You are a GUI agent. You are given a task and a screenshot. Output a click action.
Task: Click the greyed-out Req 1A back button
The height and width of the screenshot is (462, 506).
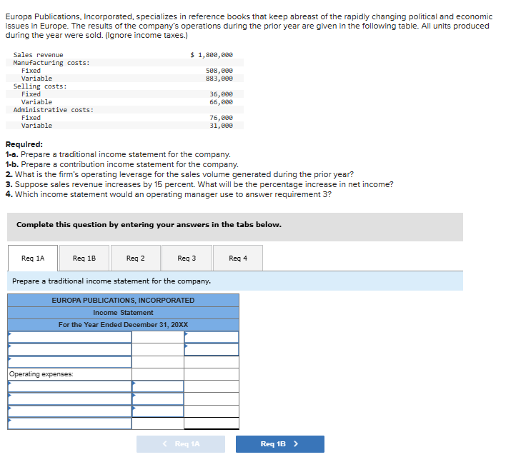pyautogui.click(x=181, y=444)
